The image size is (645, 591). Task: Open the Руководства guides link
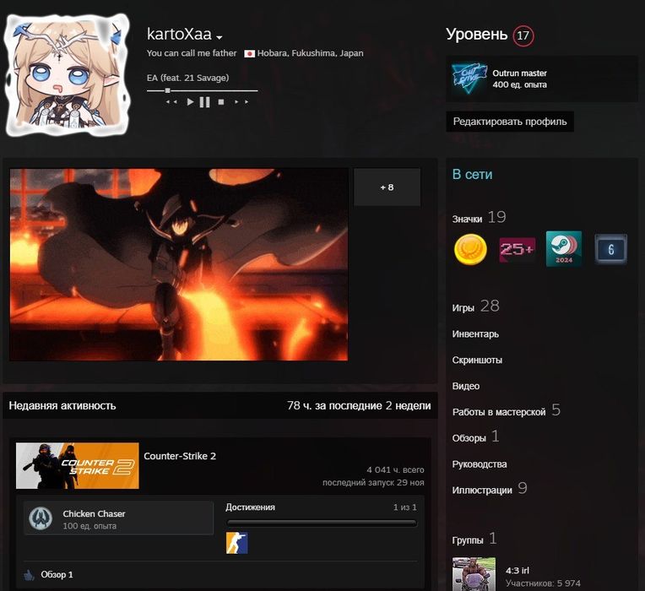(480, 464)
